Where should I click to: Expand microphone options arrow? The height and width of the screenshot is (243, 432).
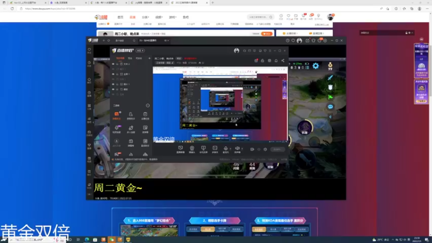tap(231, 149)
